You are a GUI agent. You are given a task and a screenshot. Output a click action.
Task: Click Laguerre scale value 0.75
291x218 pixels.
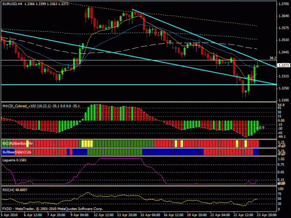tap(281, 165)
